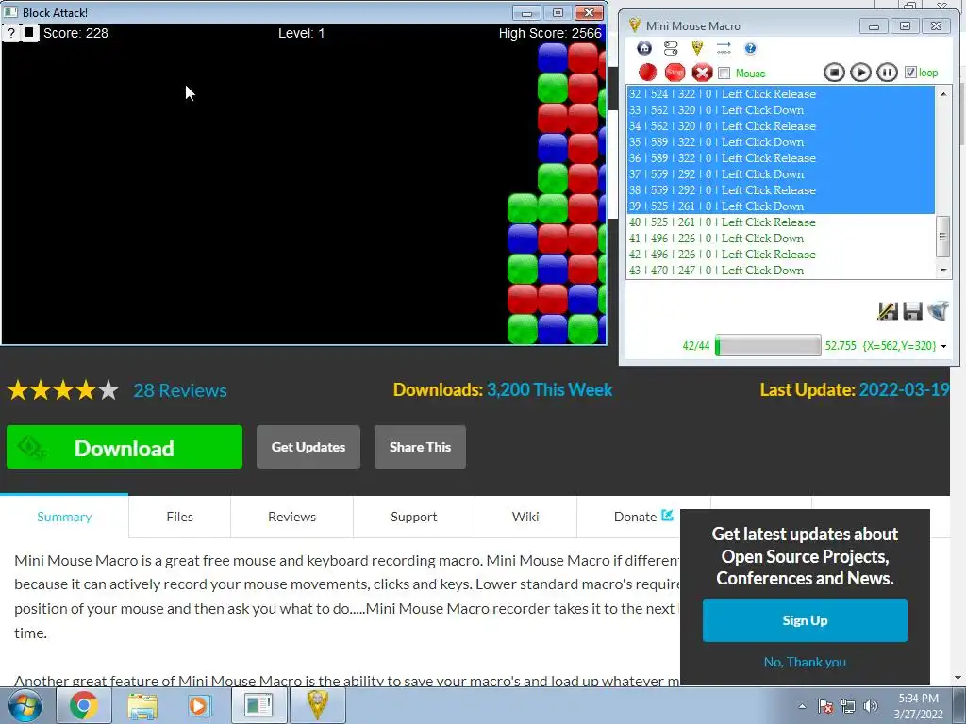The height and width of the screenshot is (724, 966).
Task: Open the Support tab
Action: pyautogui.click(x=414, y=517)
